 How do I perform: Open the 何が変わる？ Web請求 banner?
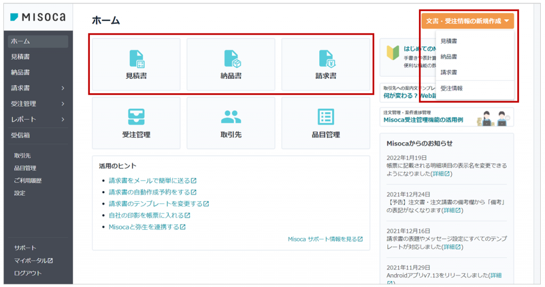(x=410, y=96)
